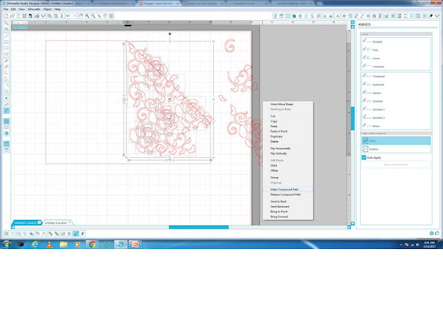Select the Pan hand tool
The height and width of the screenshot is (332, 443).
click(81, 16)
